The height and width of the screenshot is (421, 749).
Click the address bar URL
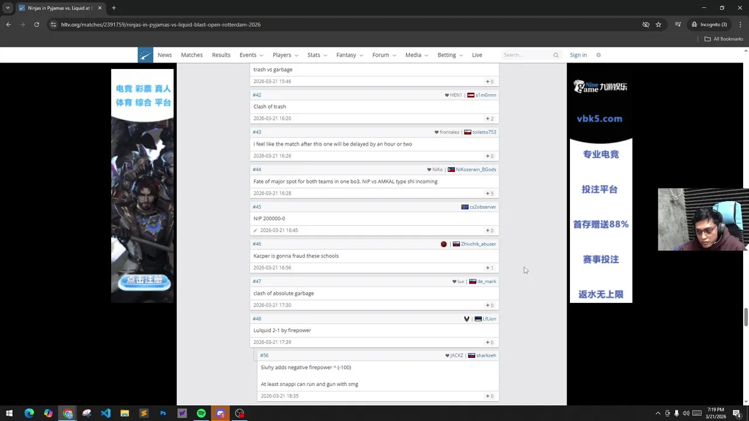(x=161, y=25)
